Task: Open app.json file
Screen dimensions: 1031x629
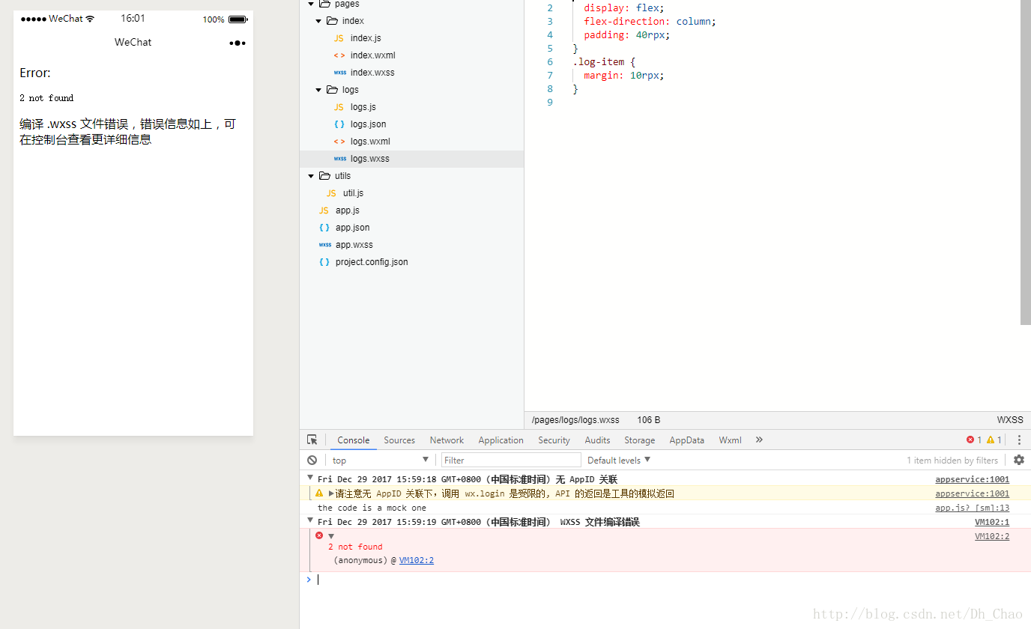Action: [352, 228]
